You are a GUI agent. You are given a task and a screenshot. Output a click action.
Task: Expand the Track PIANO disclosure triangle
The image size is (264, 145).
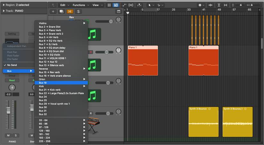click(4, 11)
